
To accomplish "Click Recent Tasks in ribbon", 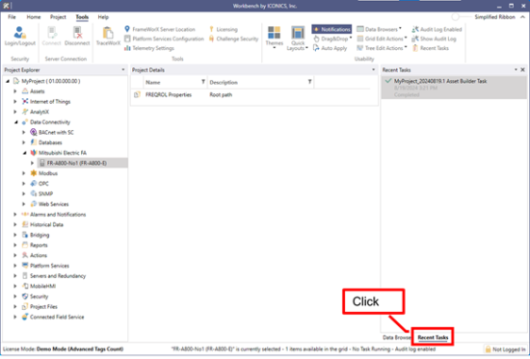I will [x=431, y=48].
